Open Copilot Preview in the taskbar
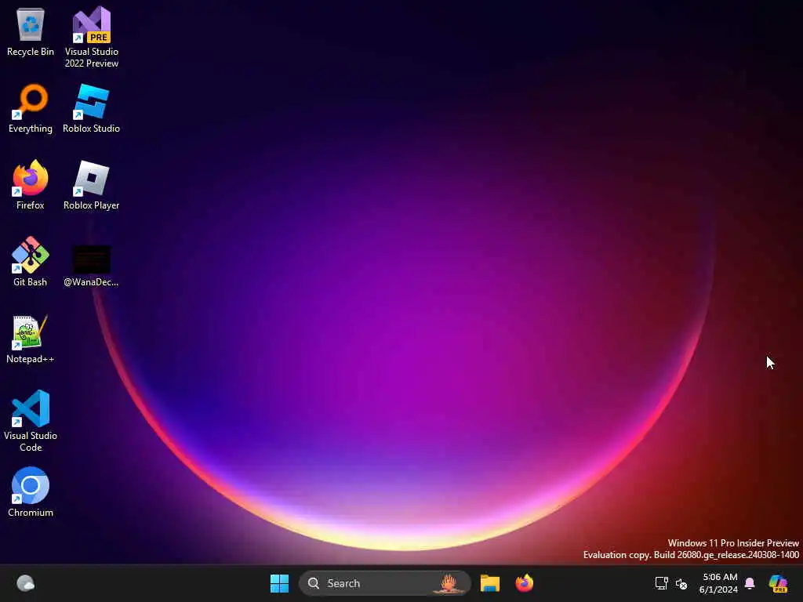803x602 pixels. click(x=778, y=583)
